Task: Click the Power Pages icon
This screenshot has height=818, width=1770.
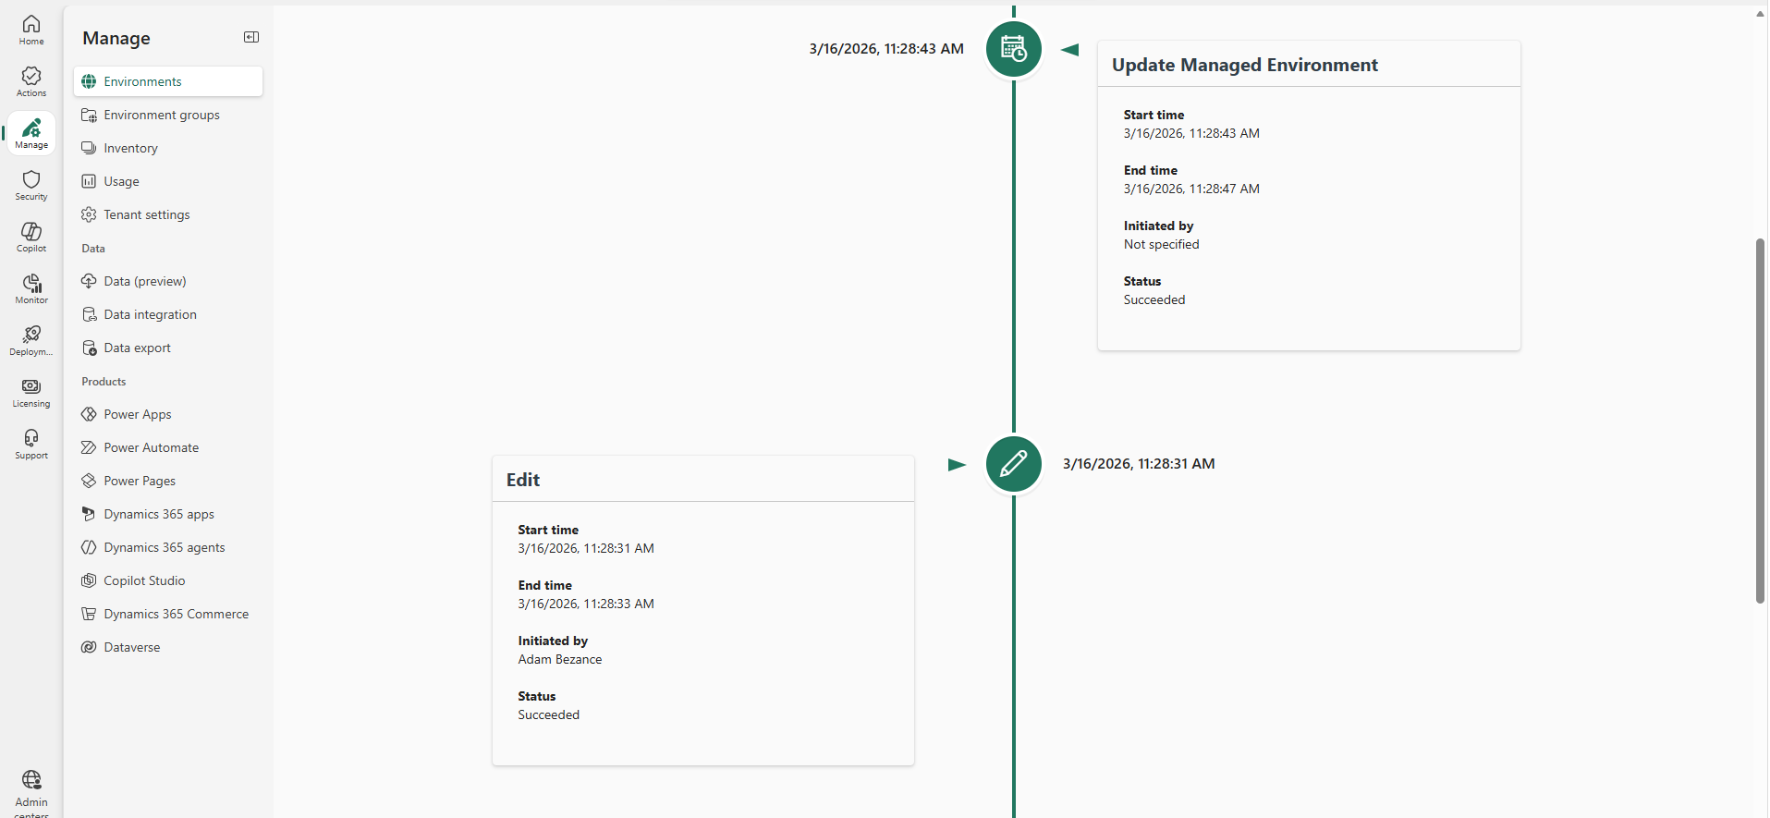Action: 89,481
